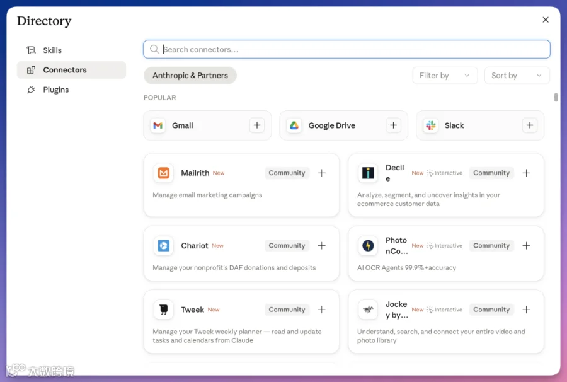Click the Chariot logo icon
This screenshot has width=567, height=382.
[x=163, y=246]
